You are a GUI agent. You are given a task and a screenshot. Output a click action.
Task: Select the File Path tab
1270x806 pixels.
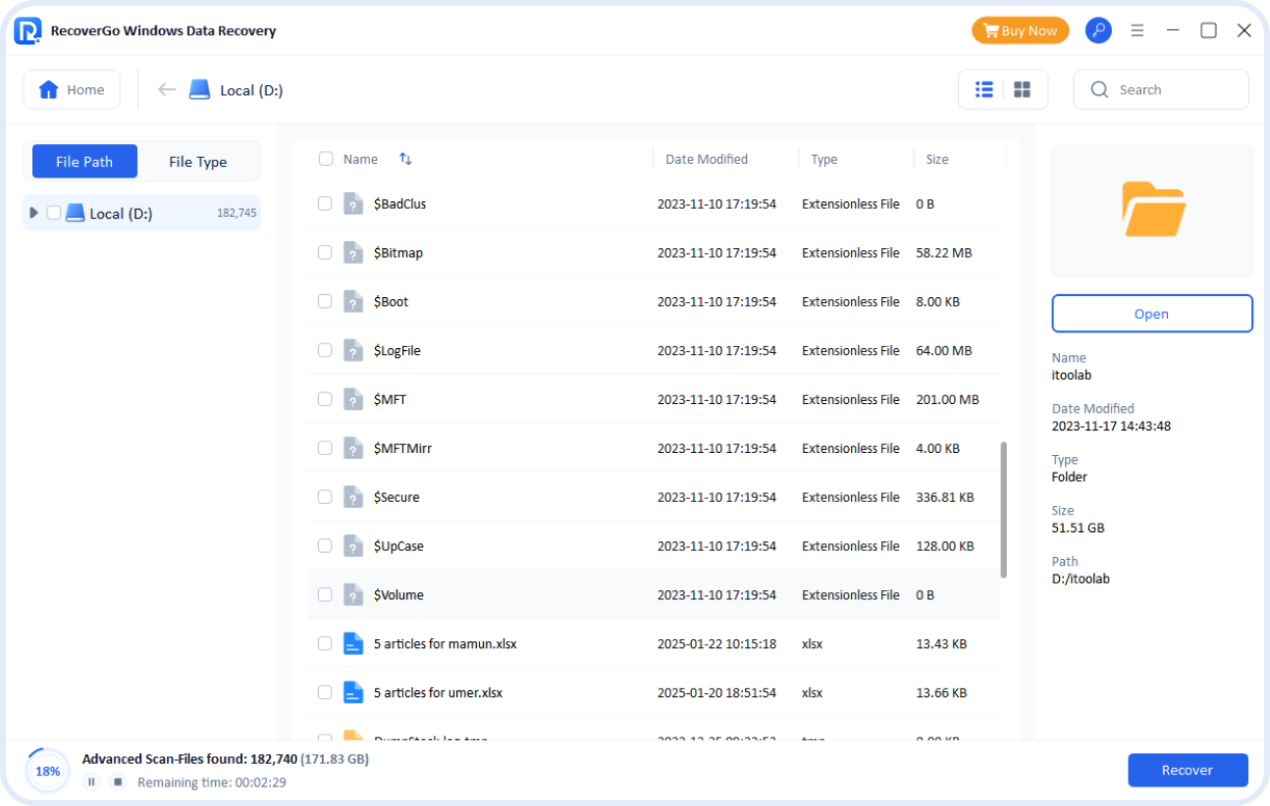tap(84, 162)
